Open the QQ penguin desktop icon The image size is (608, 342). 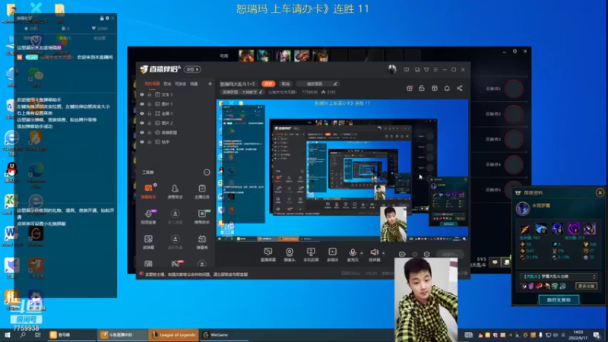11,173
